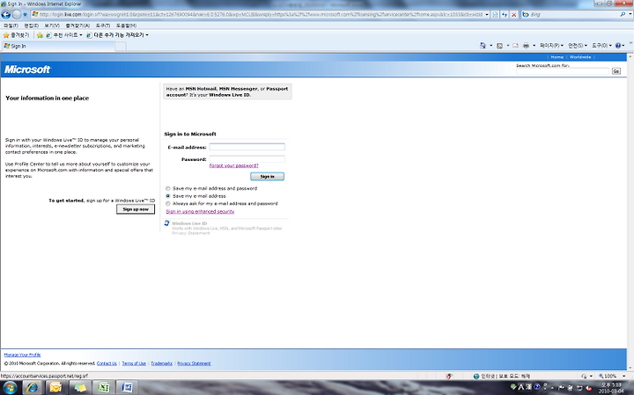This screenshot has width=634, height=395.
Task: Open the 파일(F) menu
Action: pos(11,26)
